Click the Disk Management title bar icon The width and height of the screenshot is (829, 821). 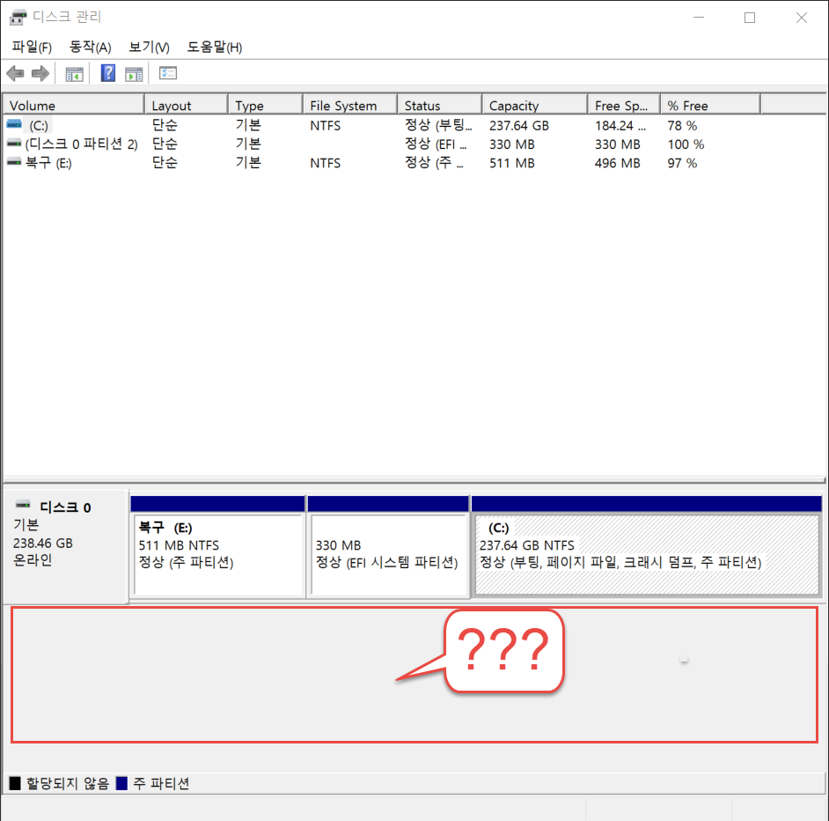coord(18,18)
